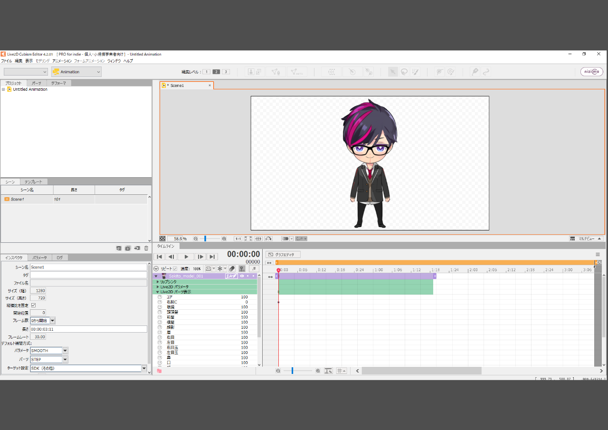Screen dimensions: 608x430
Task: Open the アニメーション menu
Action: tap(62, 61)
